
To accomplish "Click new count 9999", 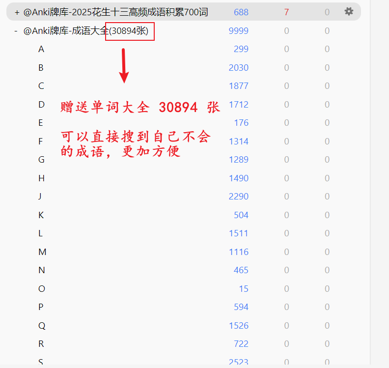I will [238, 31].
